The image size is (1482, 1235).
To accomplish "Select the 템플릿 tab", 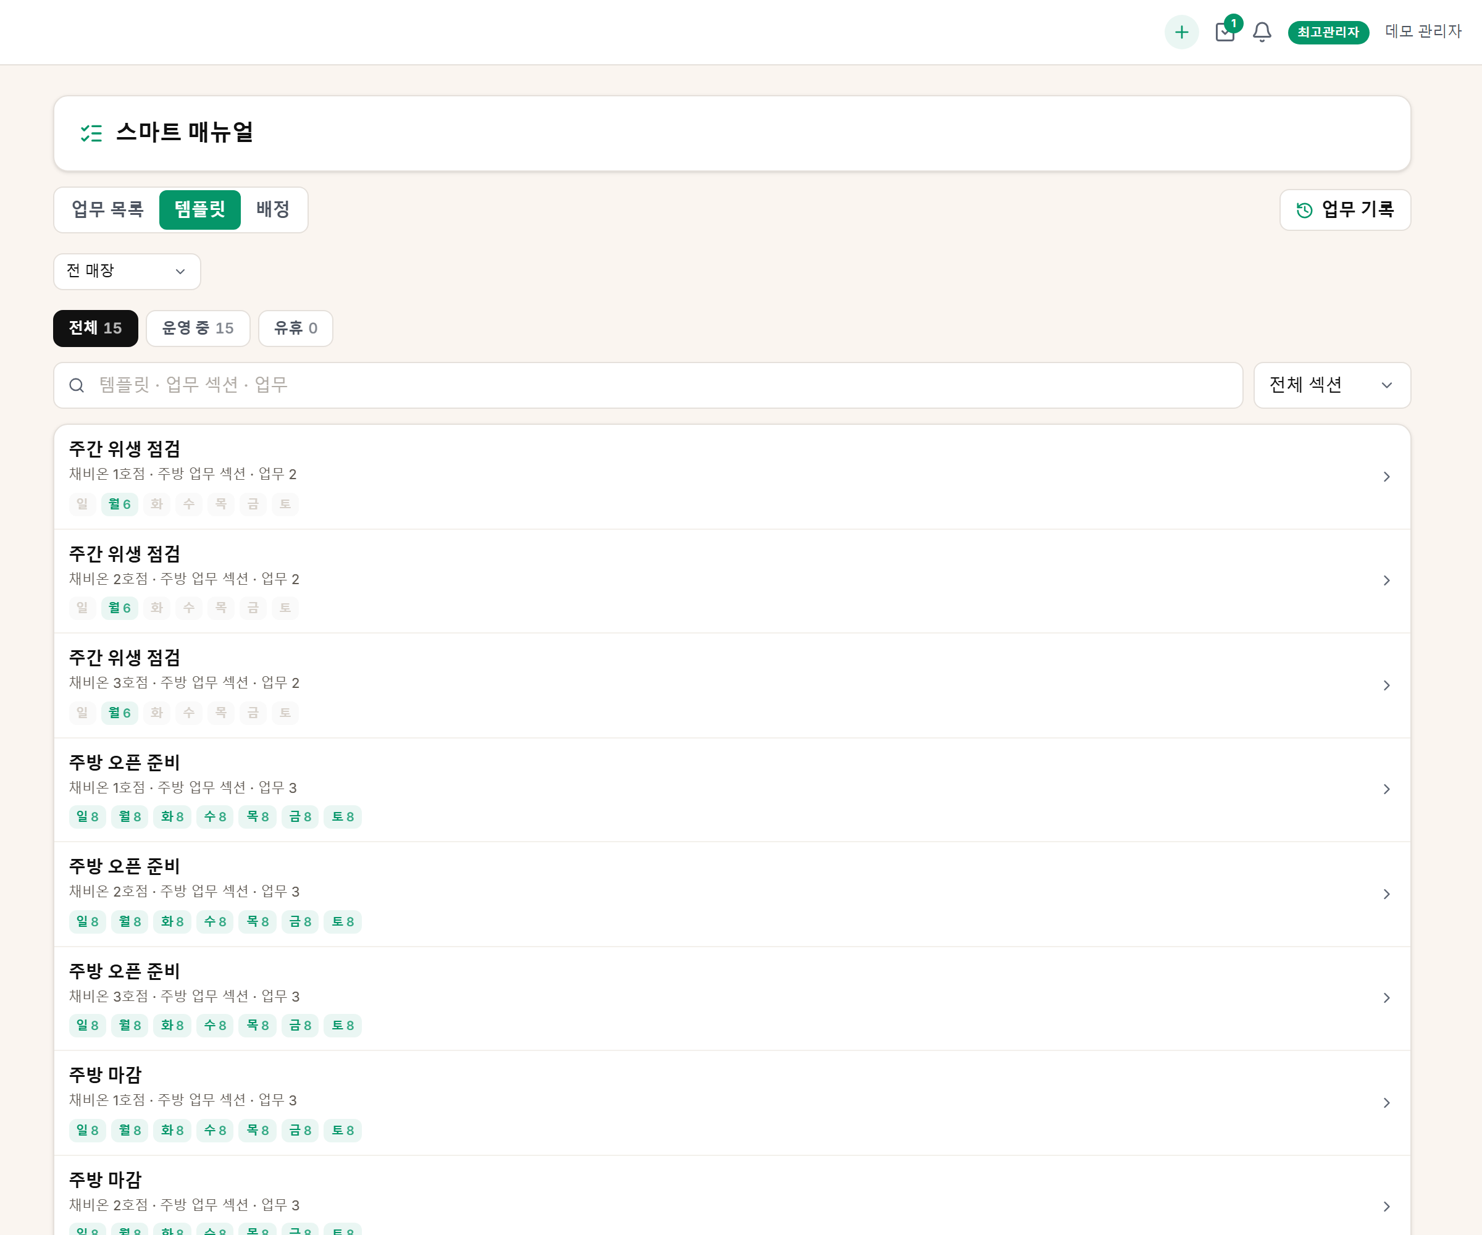I will coord(199,209).
